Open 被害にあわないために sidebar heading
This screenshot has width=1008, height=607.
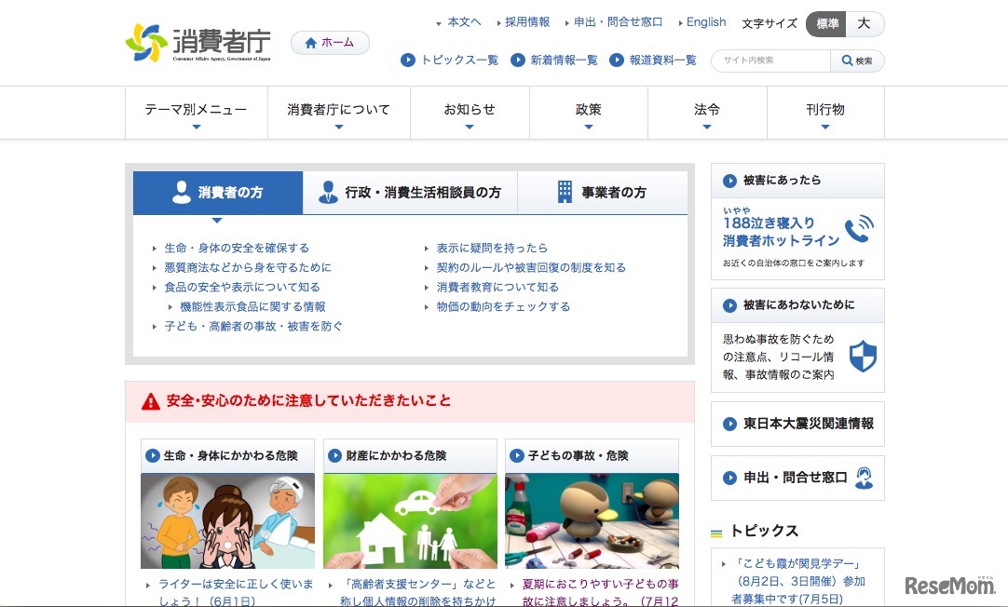(797, 305)
